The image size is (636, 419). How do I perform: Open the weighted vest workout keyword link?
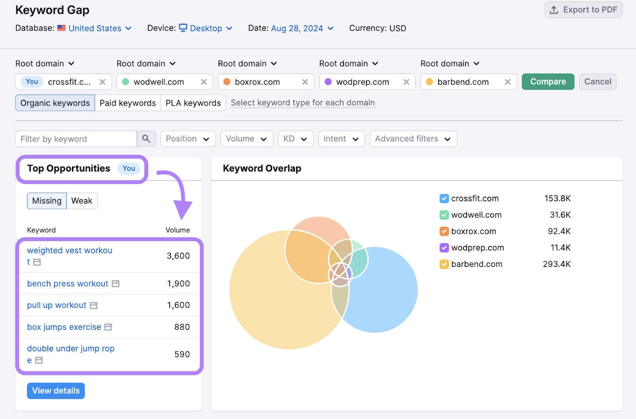70,256
